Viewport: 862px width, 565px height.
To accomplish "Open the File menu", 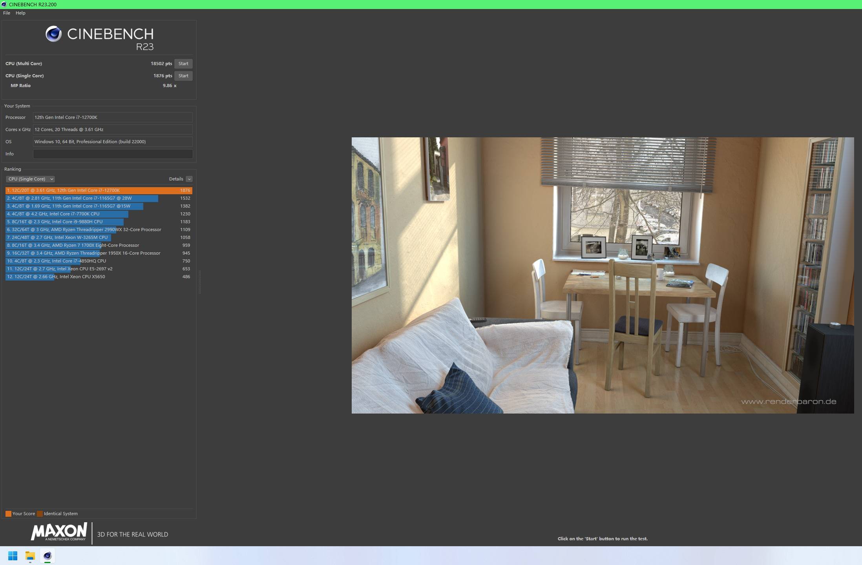I will coord(7,13).
